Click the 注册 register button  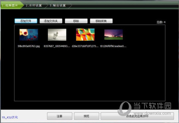59,116
